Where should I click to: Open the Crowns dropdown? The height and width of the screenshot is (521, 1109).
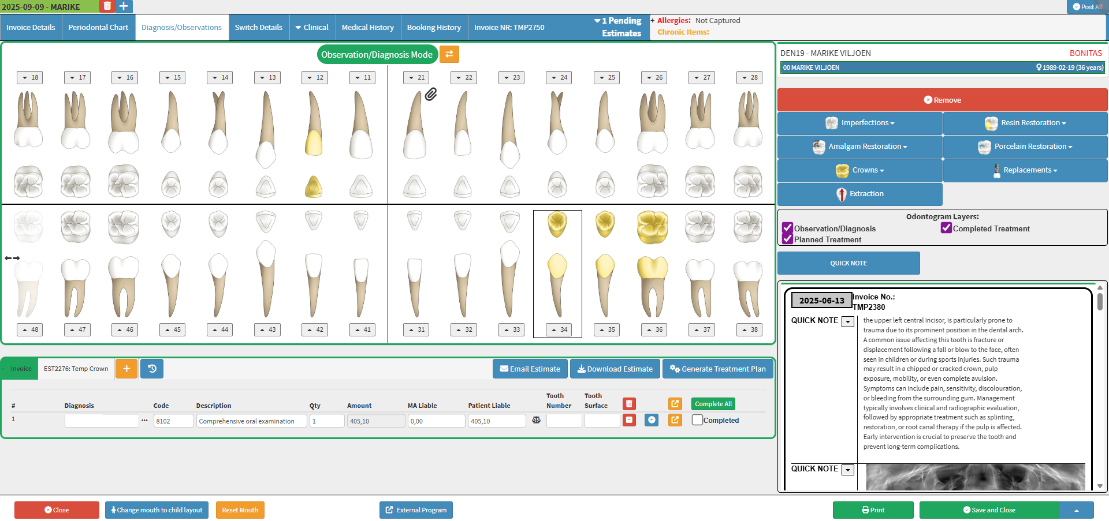click(859, 170)
